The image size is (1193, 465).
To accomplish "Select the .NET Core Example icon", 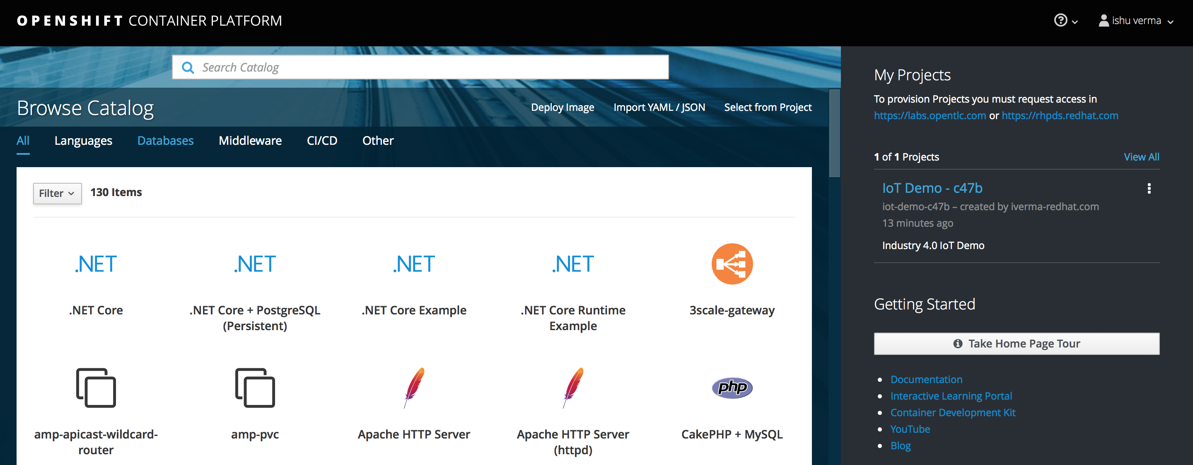I will (414, 264).
